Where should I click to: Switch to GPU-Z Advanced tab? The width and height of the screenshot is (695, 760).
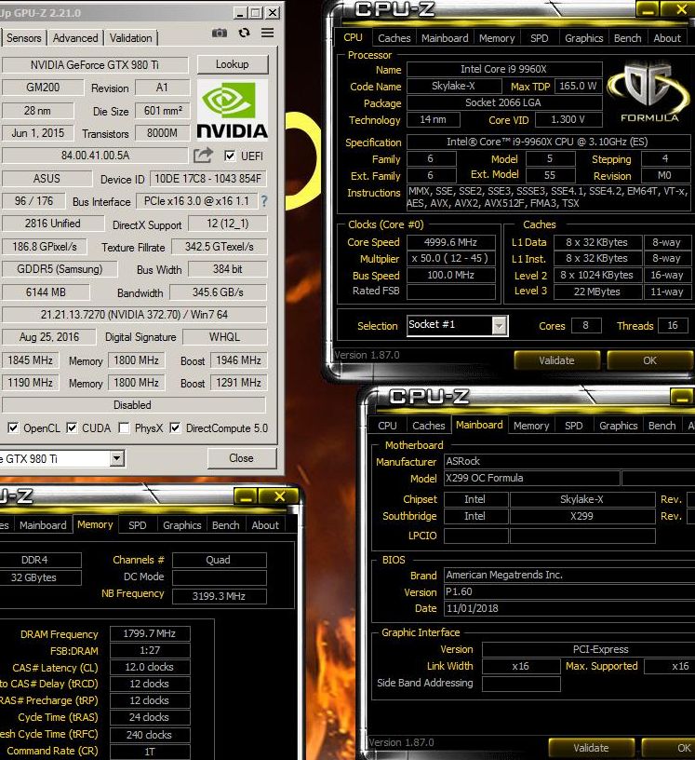pos(75,38)
